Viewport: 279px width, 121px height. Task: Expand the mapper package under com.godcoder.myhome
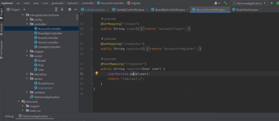[27, 51]
